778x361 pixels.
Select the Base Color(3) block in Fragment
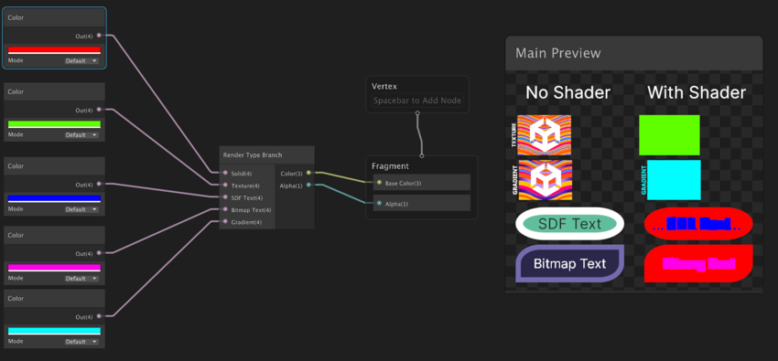pos(421,183)
